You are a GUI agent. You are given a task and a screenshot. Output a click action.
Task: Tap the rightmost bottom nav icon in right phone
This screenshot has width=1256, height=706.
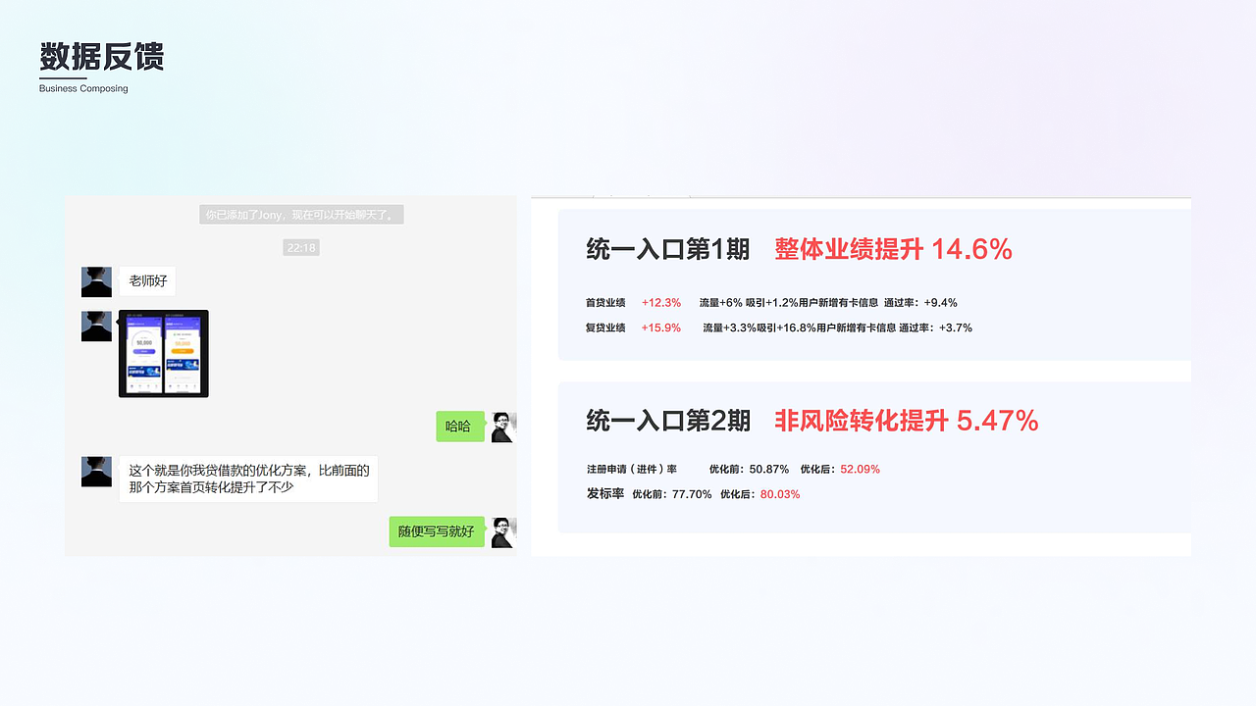point(194,385)
